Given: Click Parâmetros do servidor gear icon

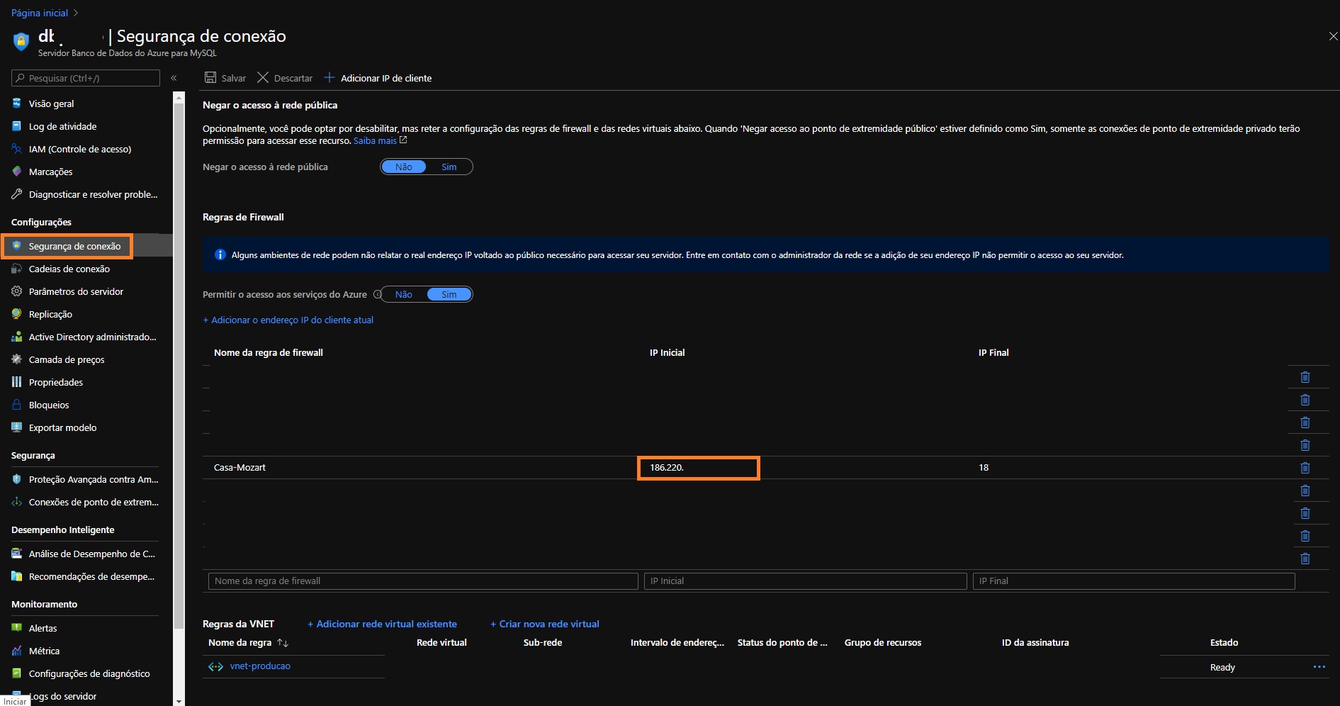Looking at the screenshot, I should click(x=17, y=291).
